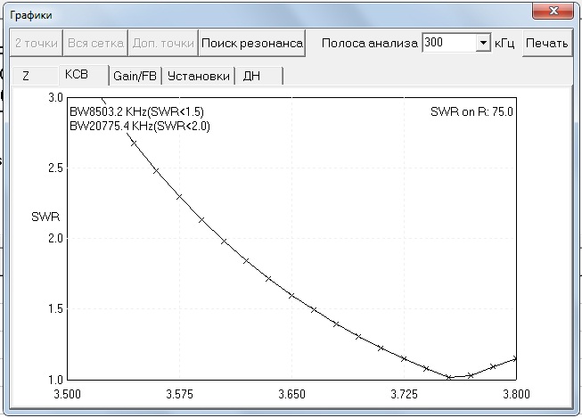Image resolution: width=582 pixels, height=418 pixels.
Task: Switch to the Z tab
Action: pyautogui.click(x=27, y=77)
